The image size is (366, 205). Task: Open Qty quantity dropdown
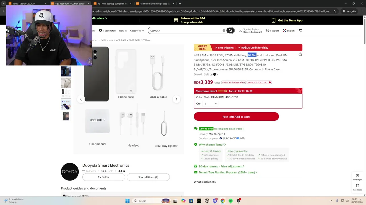click(210, 104)
